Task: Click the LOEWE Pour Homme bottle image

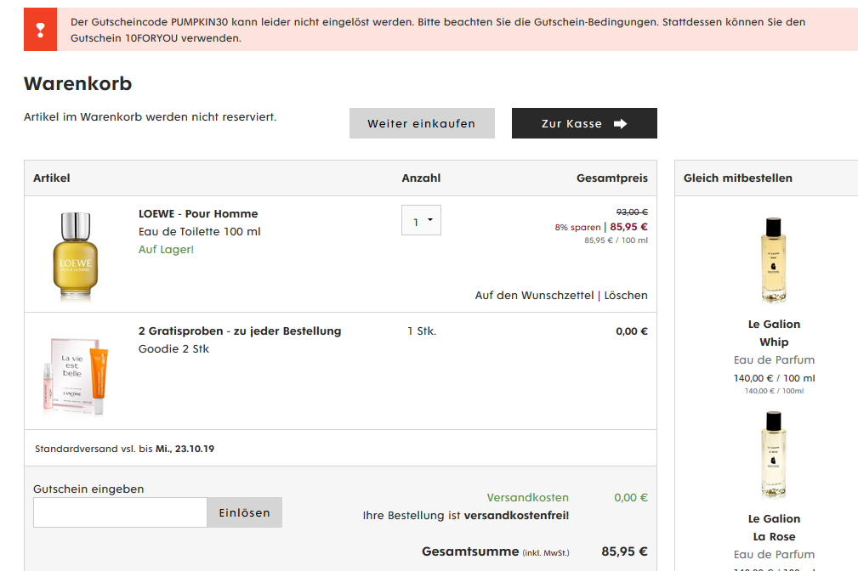Action: [76, 256]
